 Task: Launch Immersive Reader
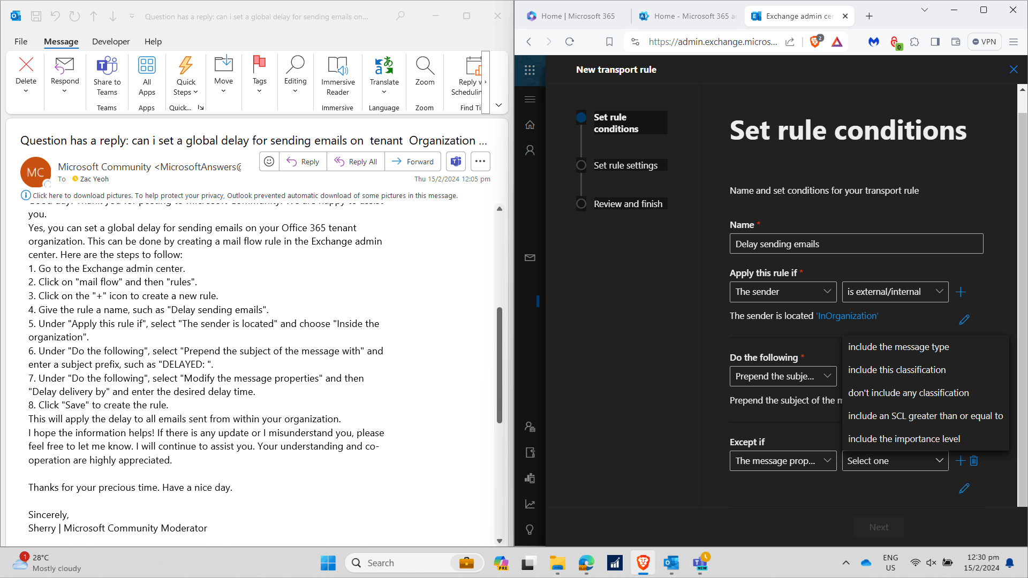click(x=338, y=75)
